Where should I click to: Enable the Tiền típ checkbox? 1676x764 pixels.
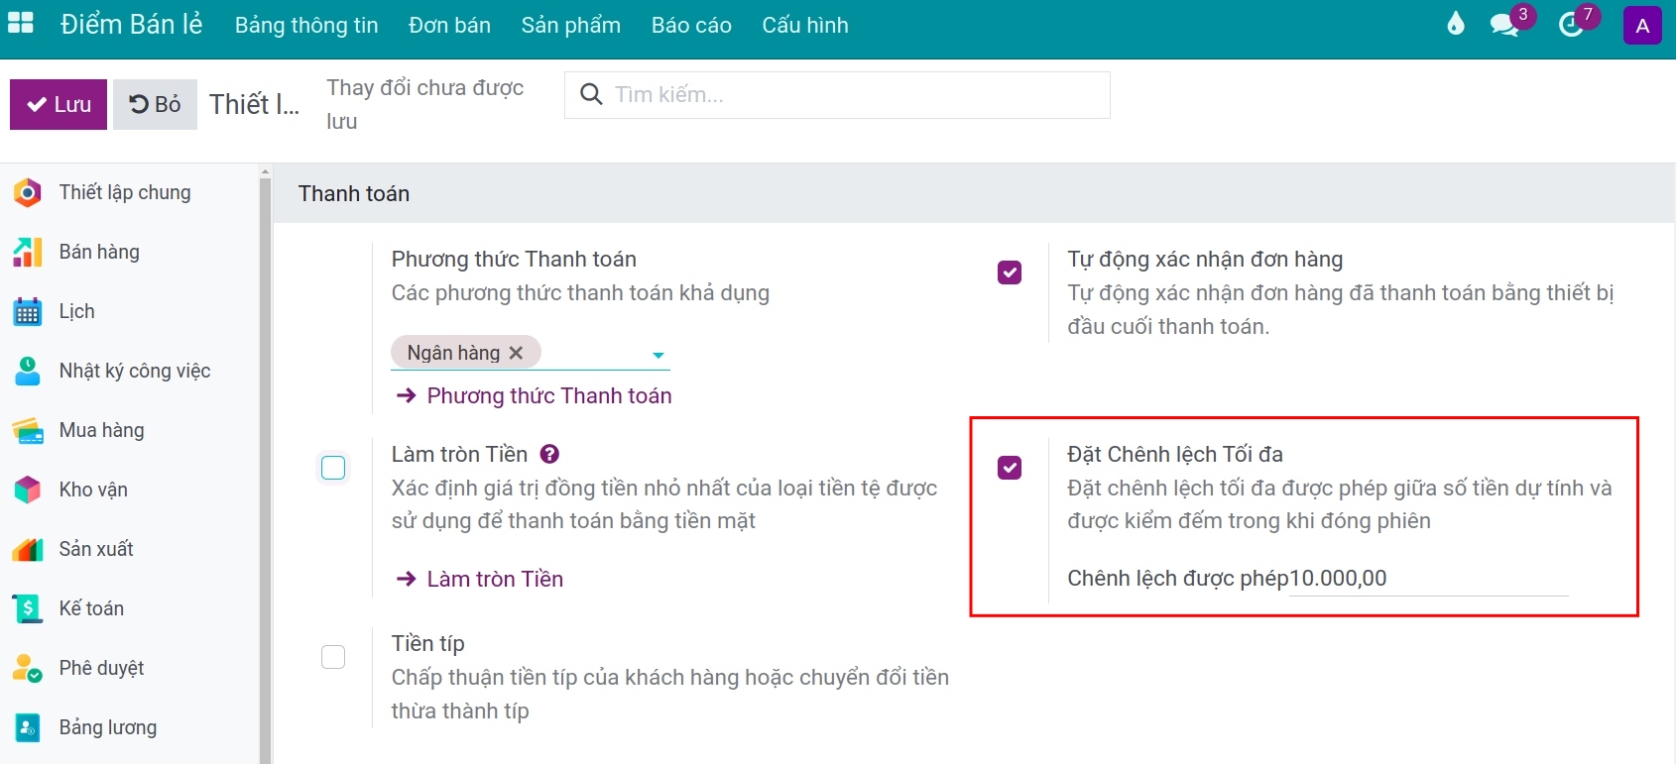pos(333,657)
